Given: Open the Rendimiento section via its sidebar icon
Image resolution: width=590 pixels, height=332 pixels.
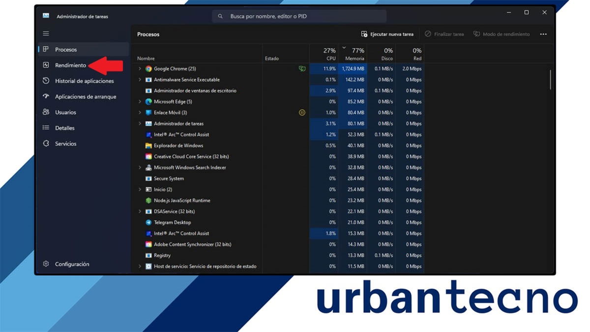Looking at the screenshot, I should point(46,65).
